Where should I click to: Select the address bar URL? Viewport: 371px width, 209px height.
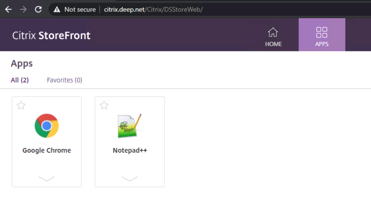(153, 9)
